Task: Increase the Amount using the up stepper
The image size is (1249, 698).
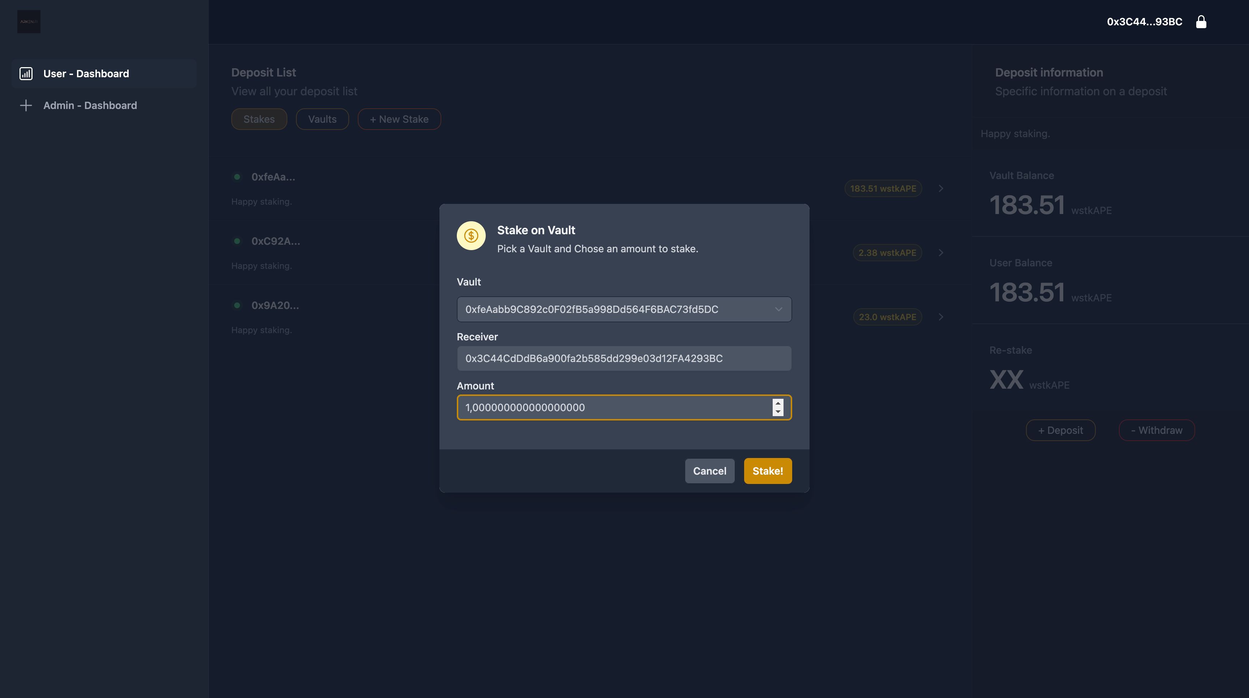Action: tap(778, 403)
